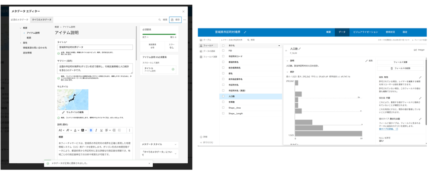Toggle bold in the description editor
Image resolution: width=431 pixels, height=172 pixels.
91,130
